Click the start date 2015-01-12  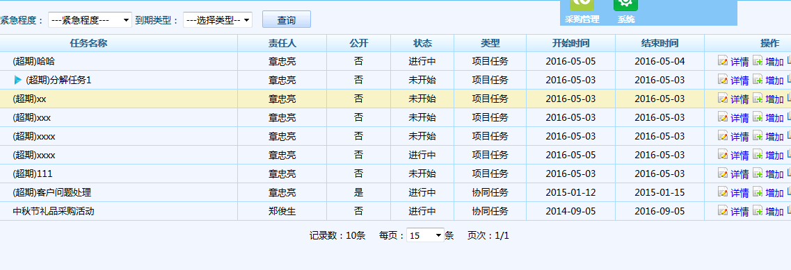click(x=570, y=192)
